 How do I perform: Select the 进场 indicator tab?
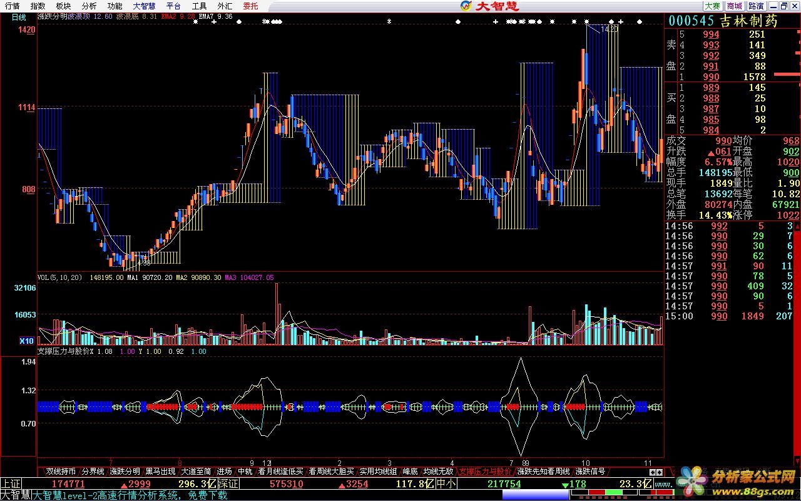pos(224,471)
